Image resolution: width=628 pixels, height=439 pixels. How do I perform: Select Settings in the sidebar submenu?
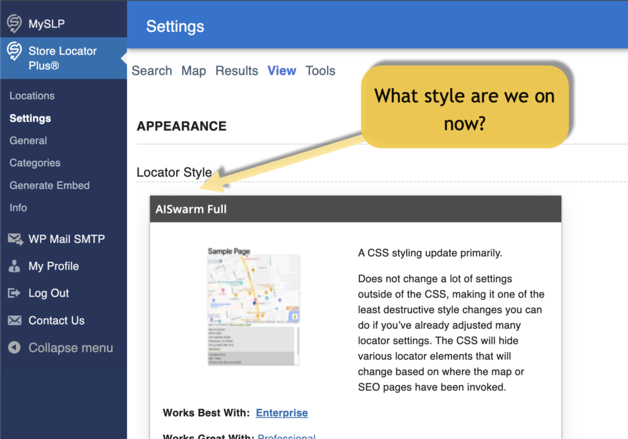click(31, 118)
